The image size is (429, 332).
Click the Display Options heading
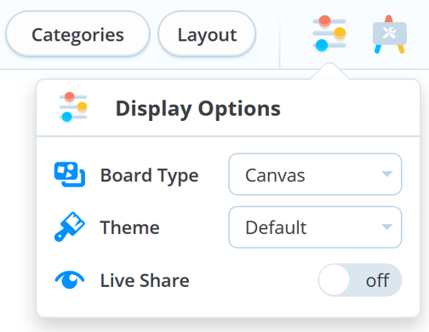[198, 109]
